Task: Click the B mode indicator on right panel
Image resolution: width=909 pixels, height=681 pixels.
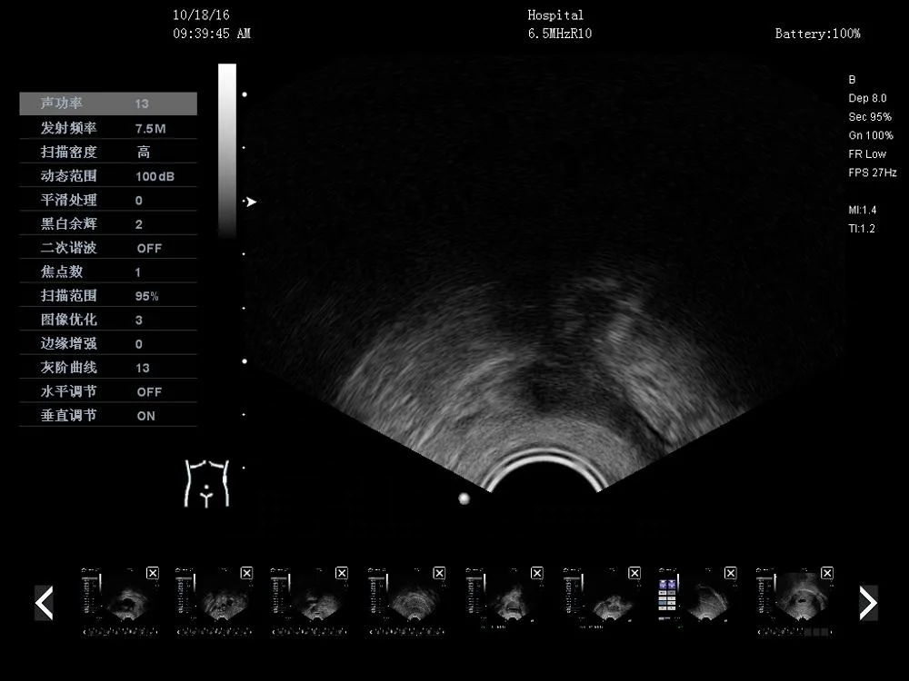Action: [851, 78]
